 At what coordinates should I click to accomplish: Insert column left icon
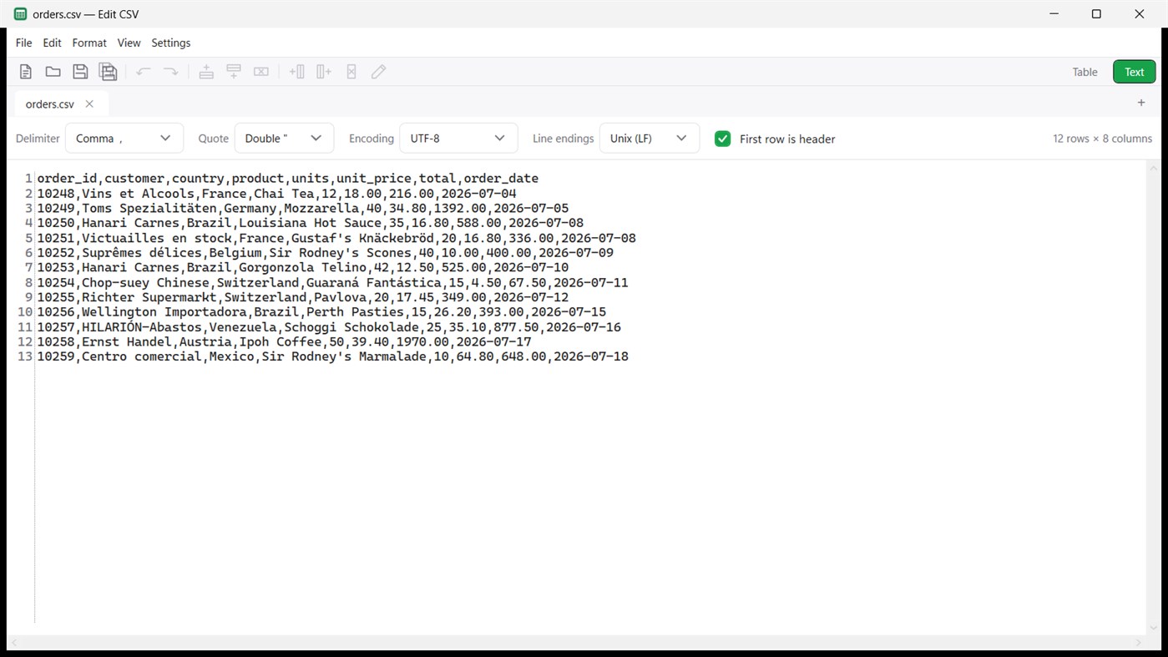[296, 72]
